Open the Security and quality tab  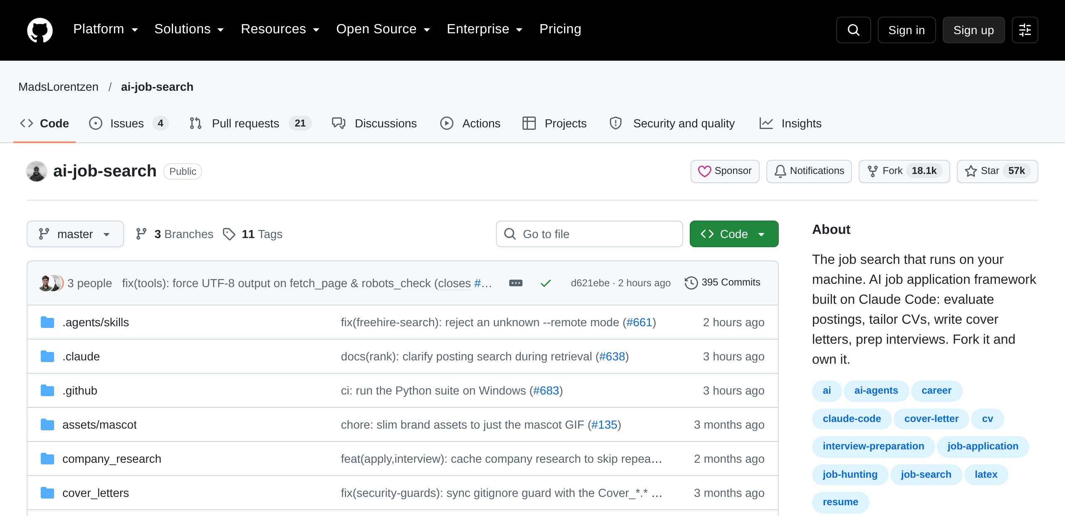pyautogui.click(x=672, y=123)
